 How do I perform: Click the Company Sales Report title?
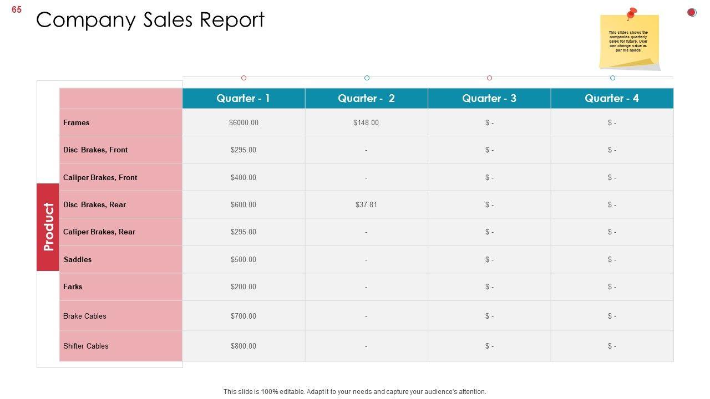point(150,20)
